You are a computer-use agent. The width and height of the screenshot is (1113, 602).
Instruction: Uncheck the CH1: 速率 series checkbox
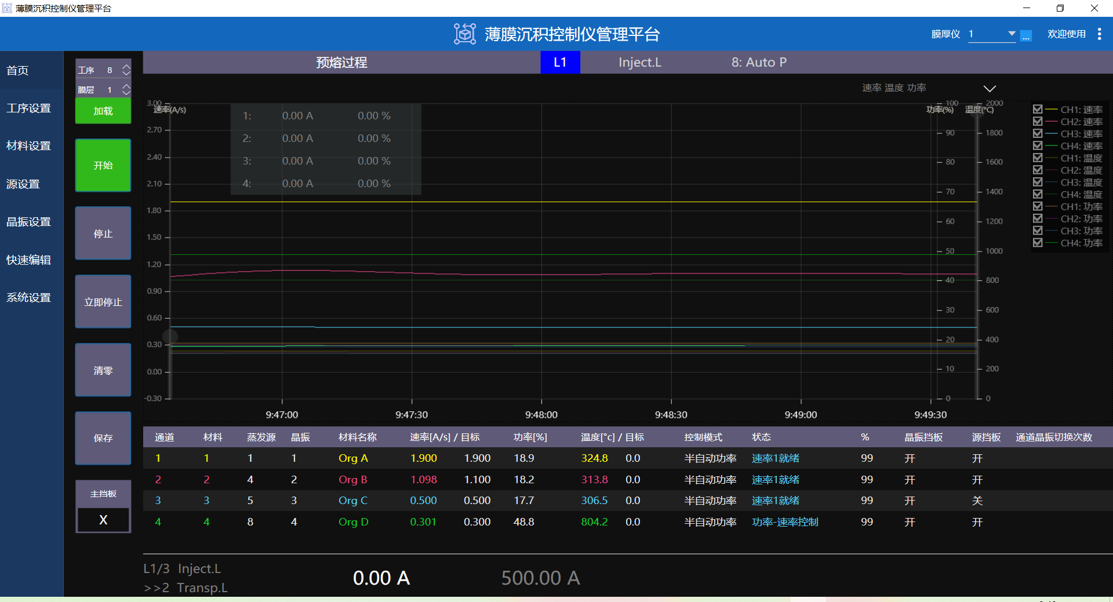[1038, 109]
